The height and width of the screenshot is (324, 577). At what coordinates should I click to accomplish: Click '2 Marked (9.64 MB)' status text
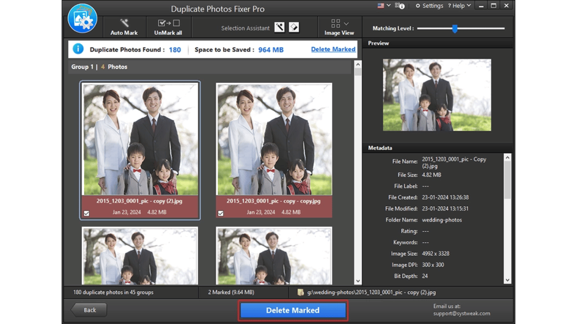(231, 292)
